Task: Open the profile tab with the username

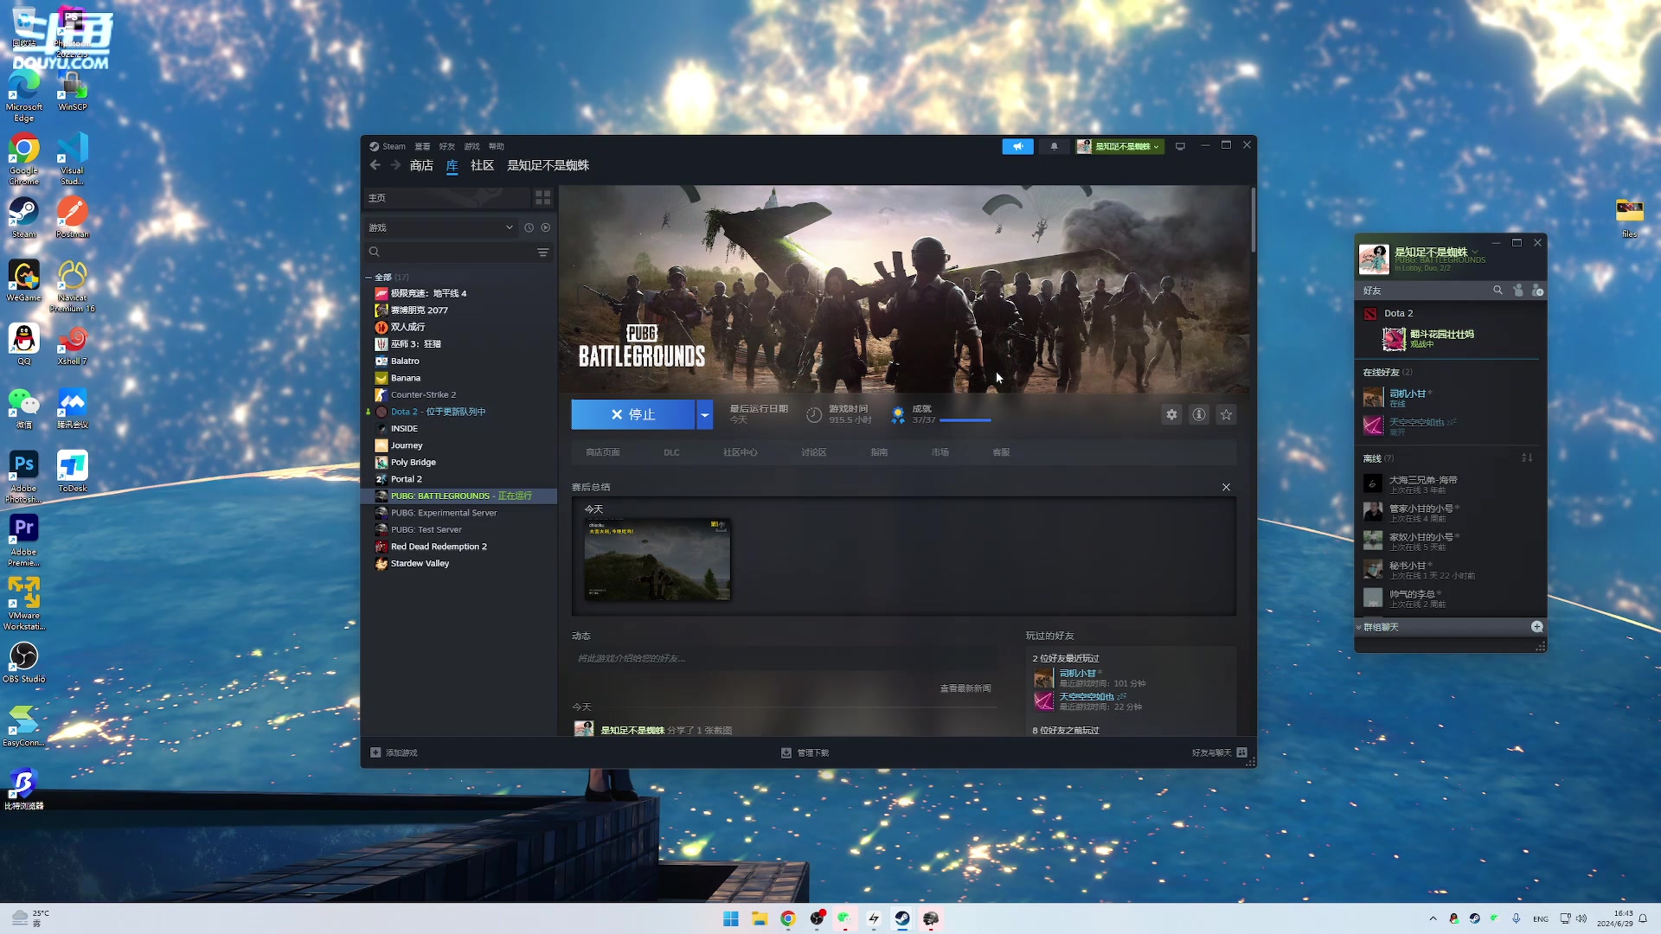Action: pos(548,165)
